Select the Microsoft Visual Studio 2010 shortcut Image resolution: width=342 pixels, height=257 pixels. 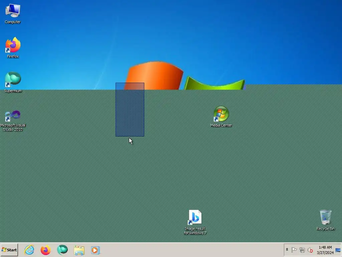point(13,121)
